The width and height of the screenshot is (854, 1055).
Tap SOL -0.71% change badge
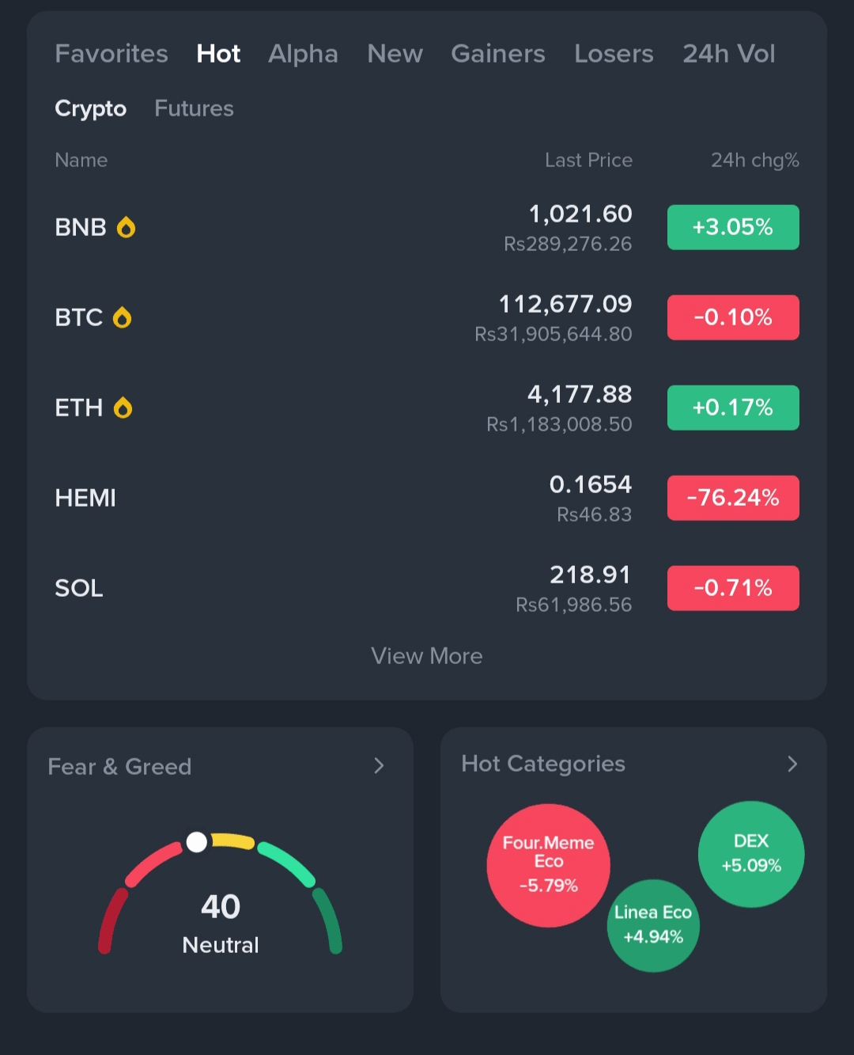[x=733, y=589]
